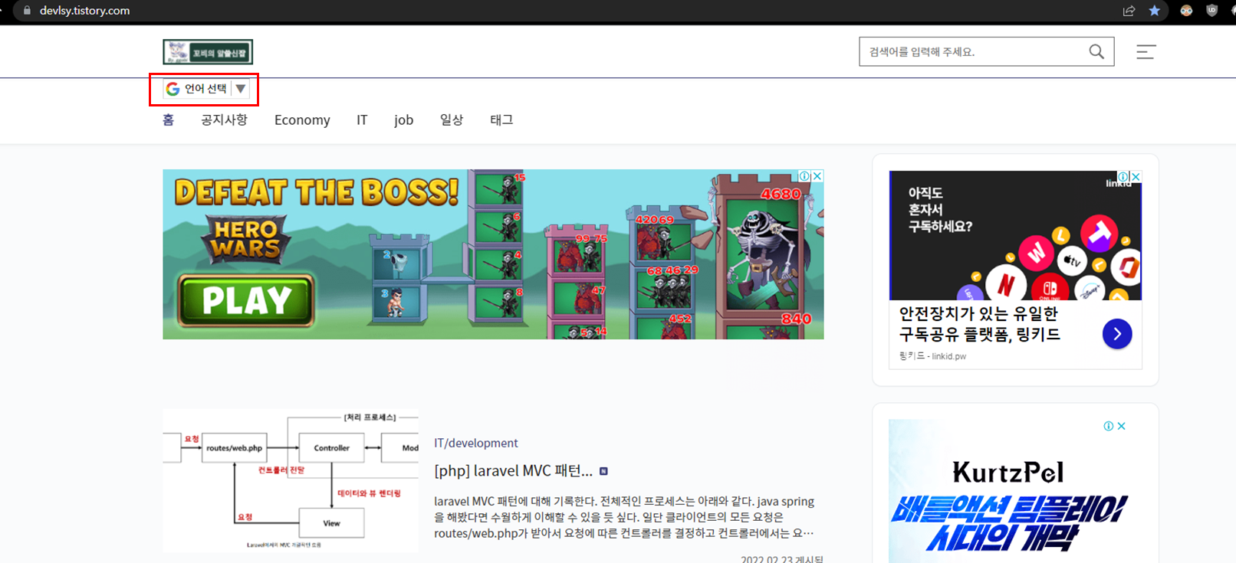Viewport: 1236px width, 563px height.
Task: Click the linkid ad streaming logos image
Action: click(1015, 235)
